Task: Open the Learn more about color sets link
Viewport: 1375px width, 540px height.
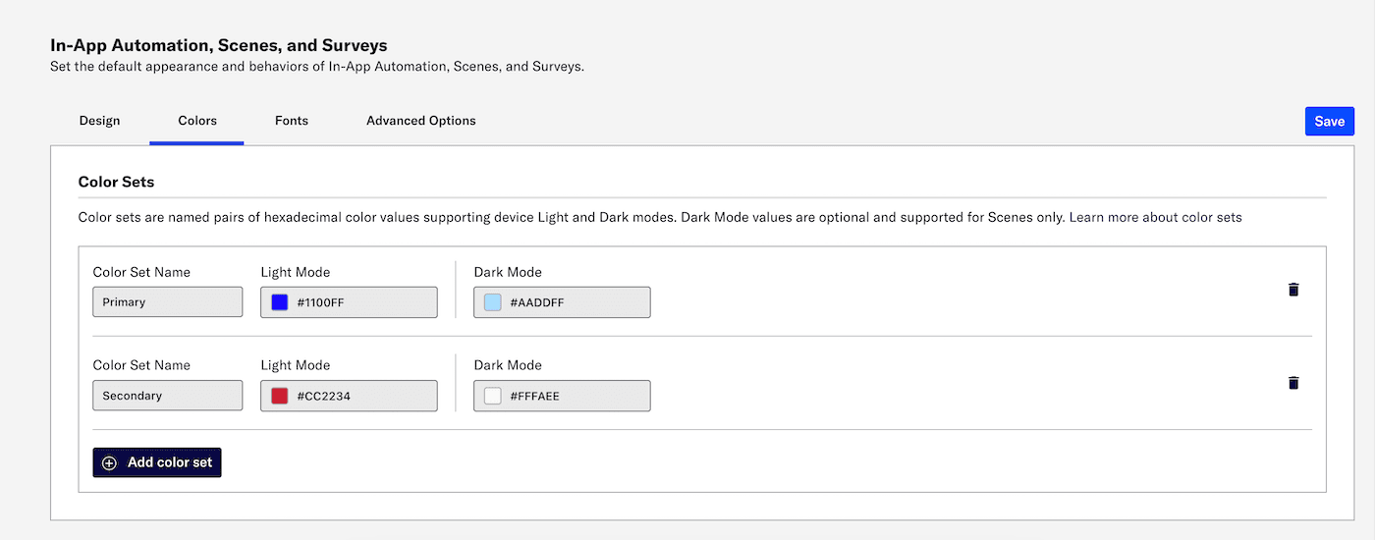Action: point(1155,217)
